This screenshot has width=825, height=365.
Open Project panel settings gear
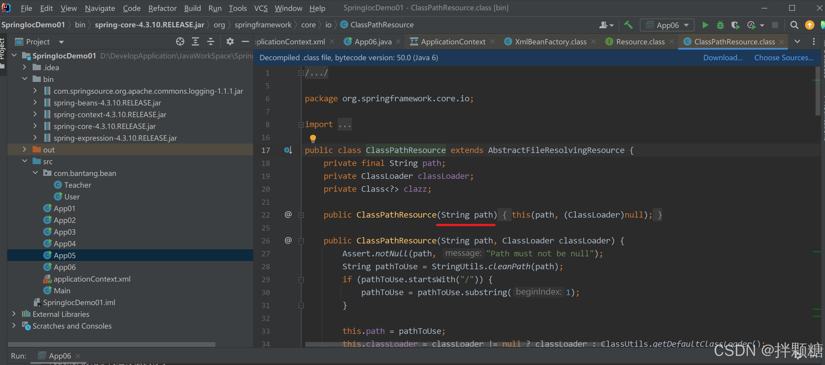230,42
